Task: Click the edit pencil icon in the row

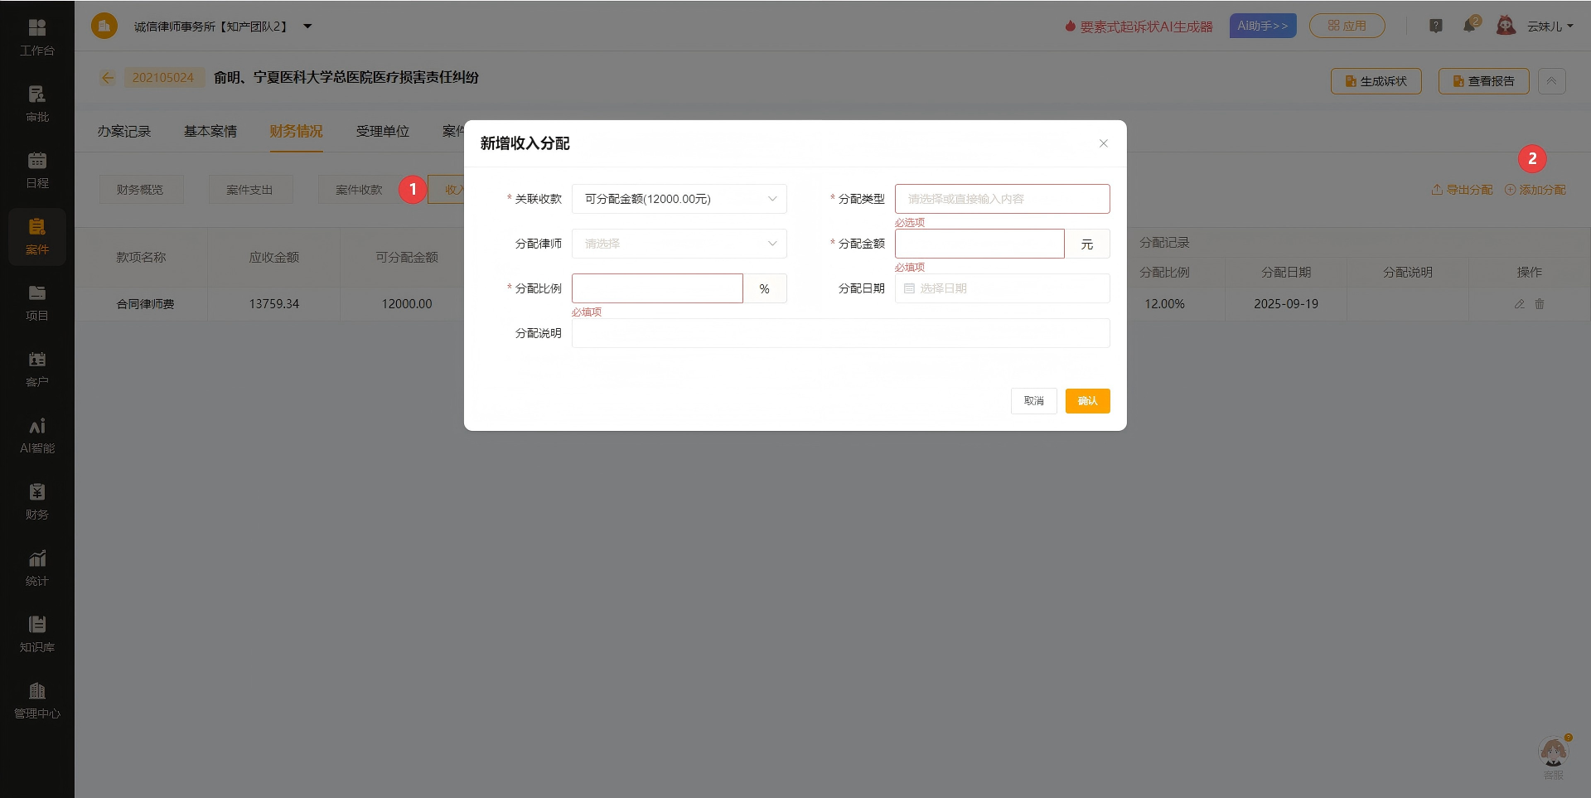Action: [1520, 304]
